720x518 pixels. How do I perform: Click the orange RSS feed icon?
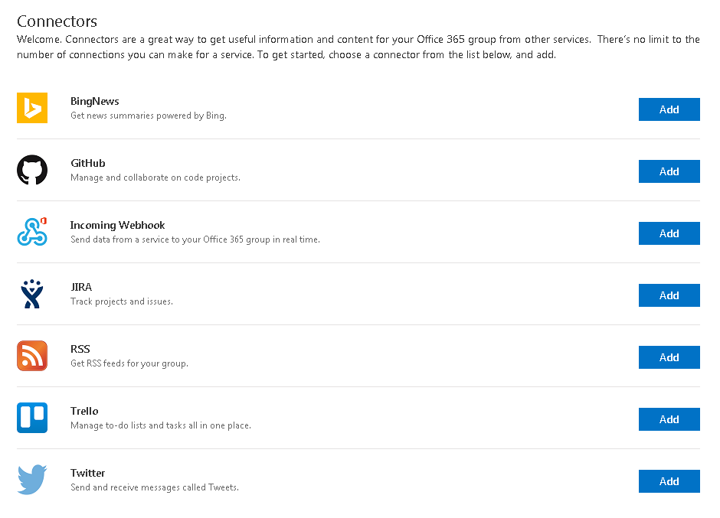click(x=32, y=356)
